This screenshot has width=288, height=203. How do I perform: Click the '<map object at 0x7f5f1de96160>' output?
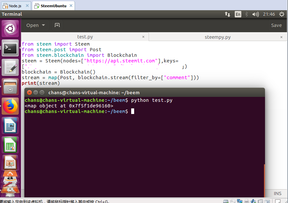point(69,106)
